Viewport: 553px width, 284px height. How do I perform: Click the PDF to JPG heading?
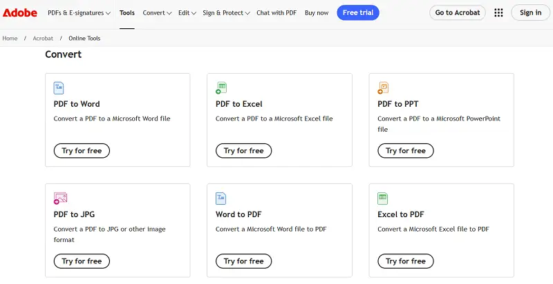[74, 214]
